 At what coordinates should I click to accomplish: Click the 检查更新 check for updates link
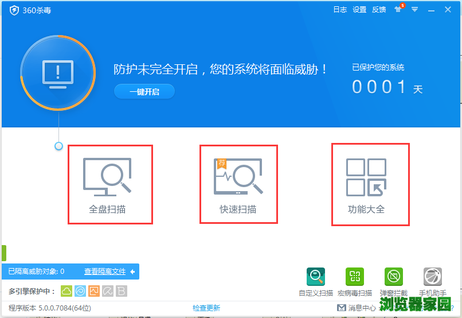(x=206, y=308)
